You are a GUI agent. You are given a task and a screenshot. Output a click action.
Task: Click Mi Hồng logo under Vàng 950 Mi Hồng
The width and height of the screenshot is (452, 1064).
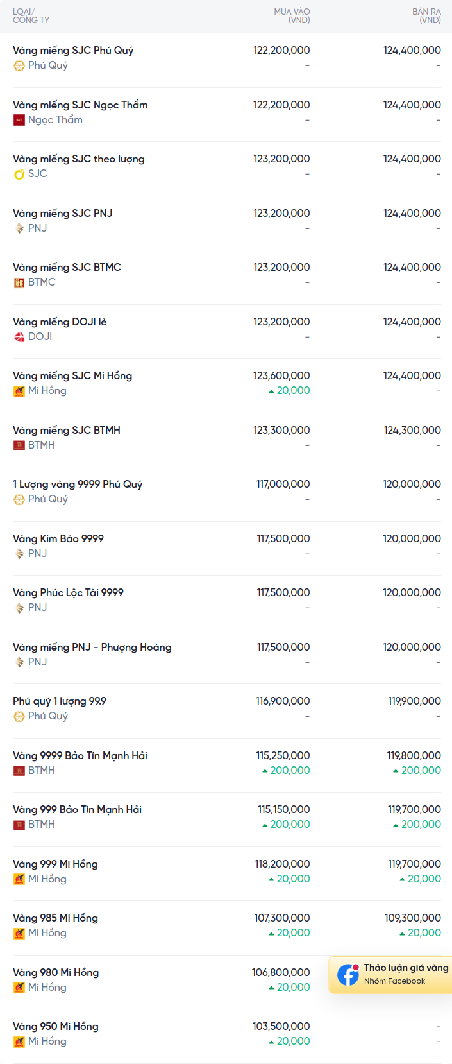pyautogui.click(x=19, y=1042)
